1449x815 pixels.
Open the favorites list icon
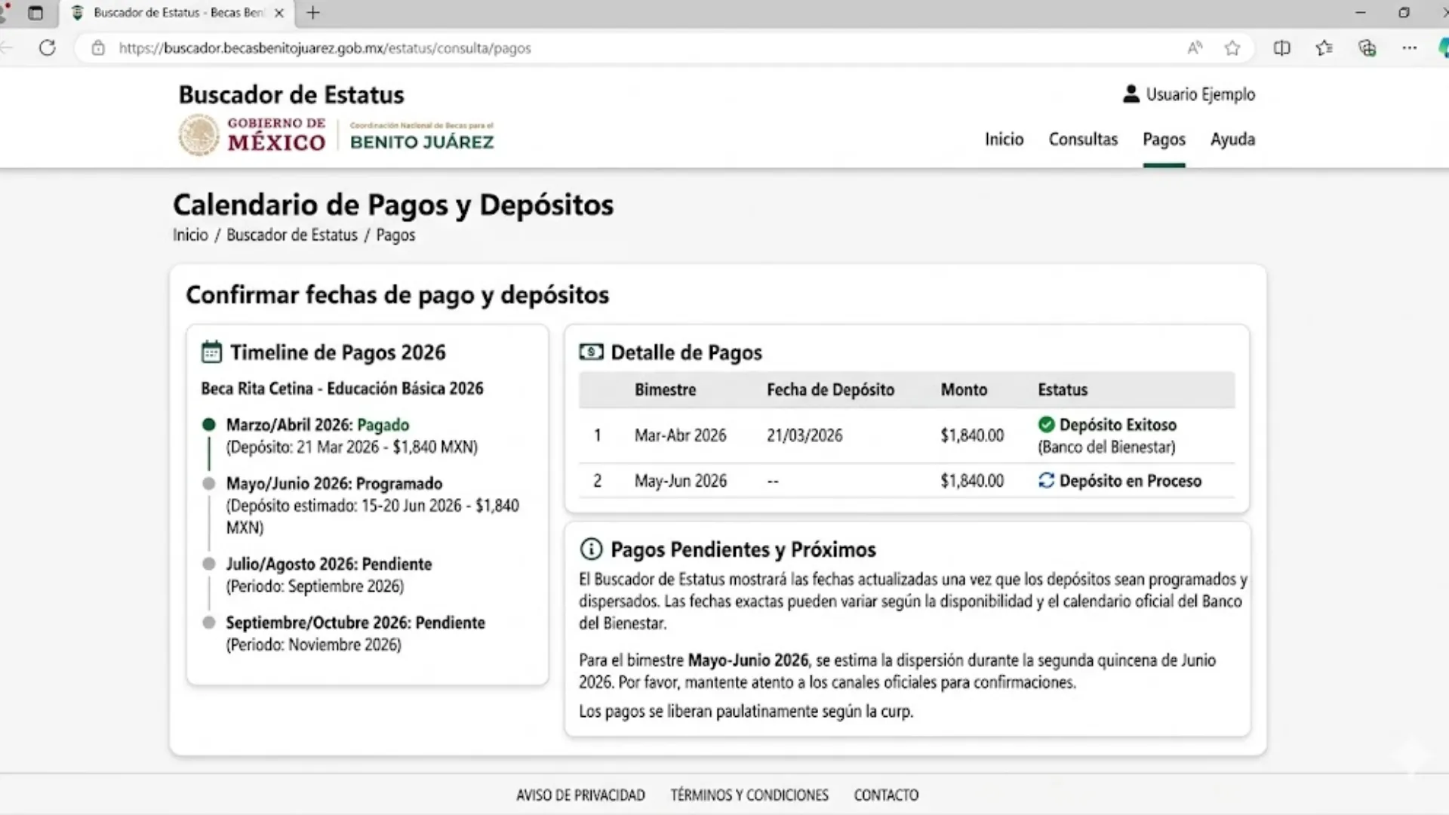point(1324,48)
